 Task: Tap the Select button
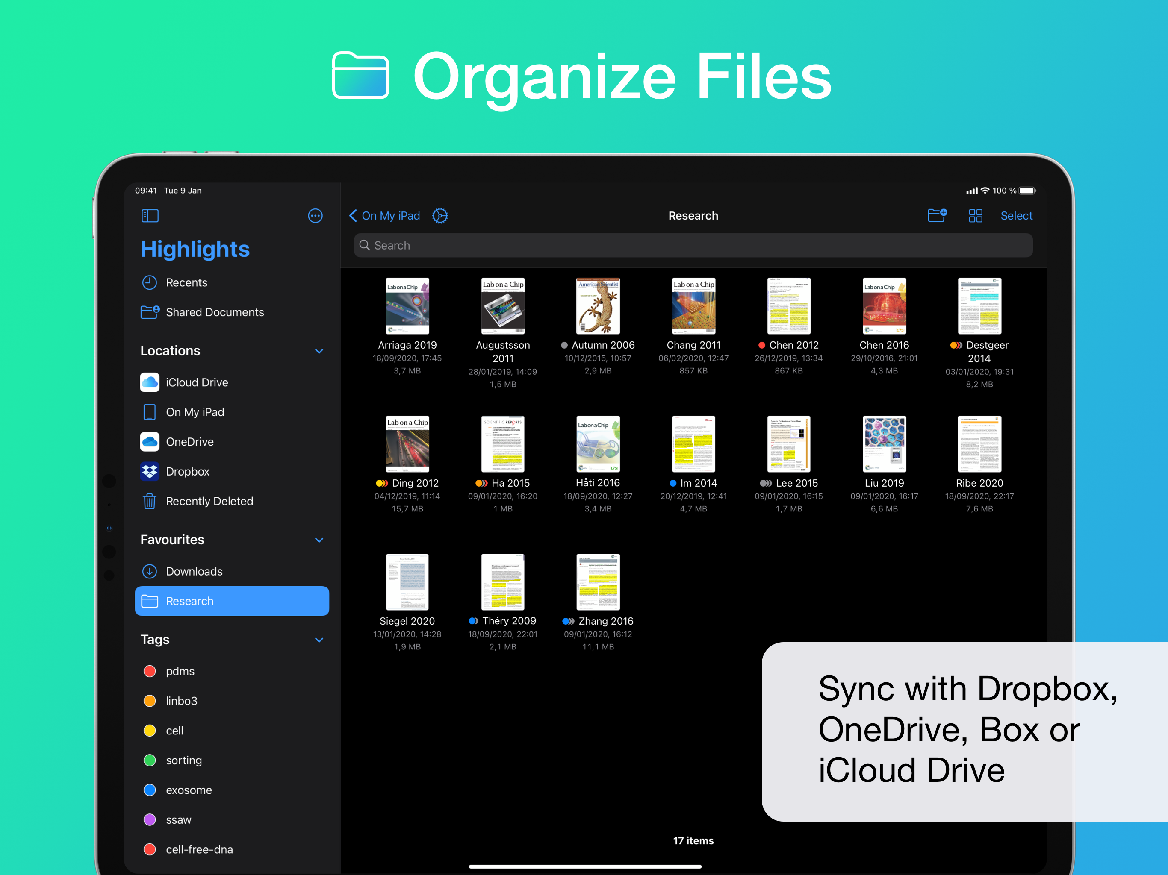click(x=1016, y=215)
